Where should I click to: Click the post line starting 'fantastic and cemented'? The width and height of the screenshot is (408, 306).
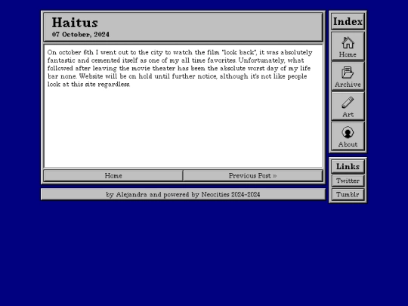click(175, 60)
